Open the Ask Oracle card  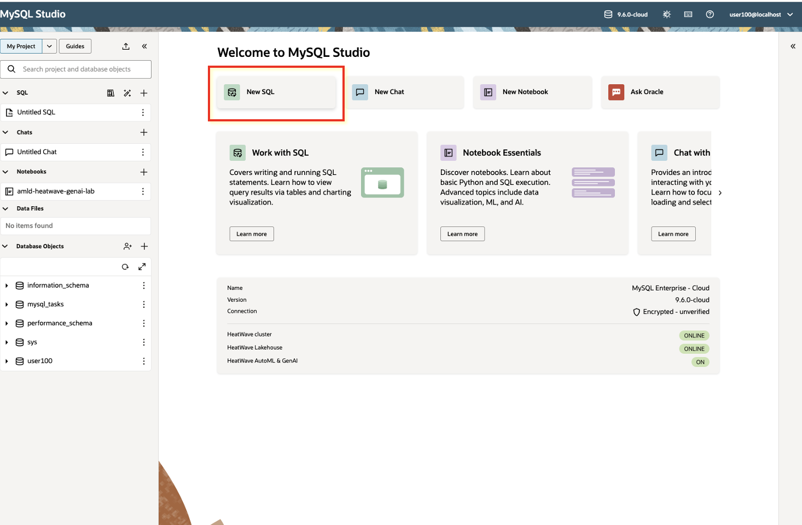coord(661,92)
